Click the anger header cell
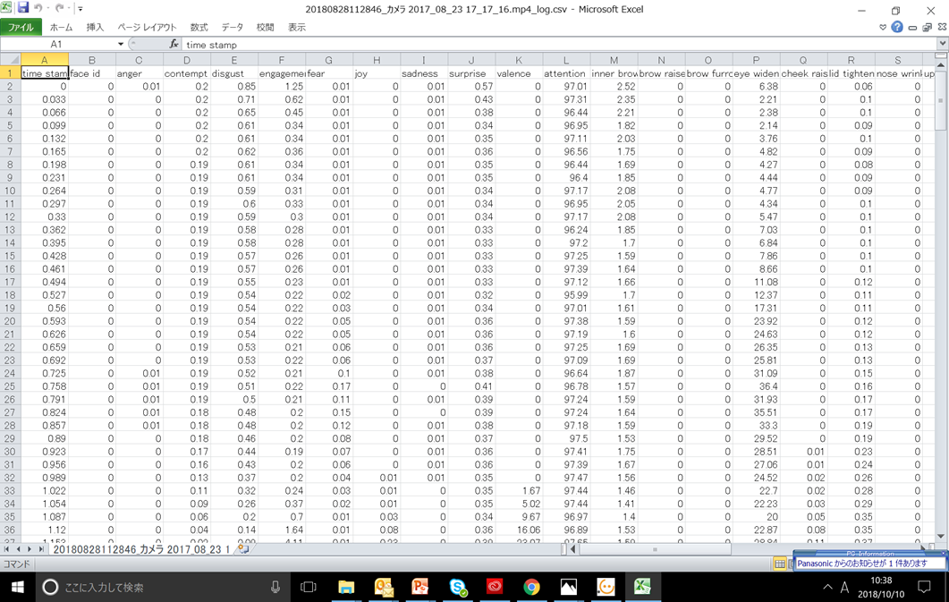The height and width of the screenshot is (602, 949). tap(140, 73)
